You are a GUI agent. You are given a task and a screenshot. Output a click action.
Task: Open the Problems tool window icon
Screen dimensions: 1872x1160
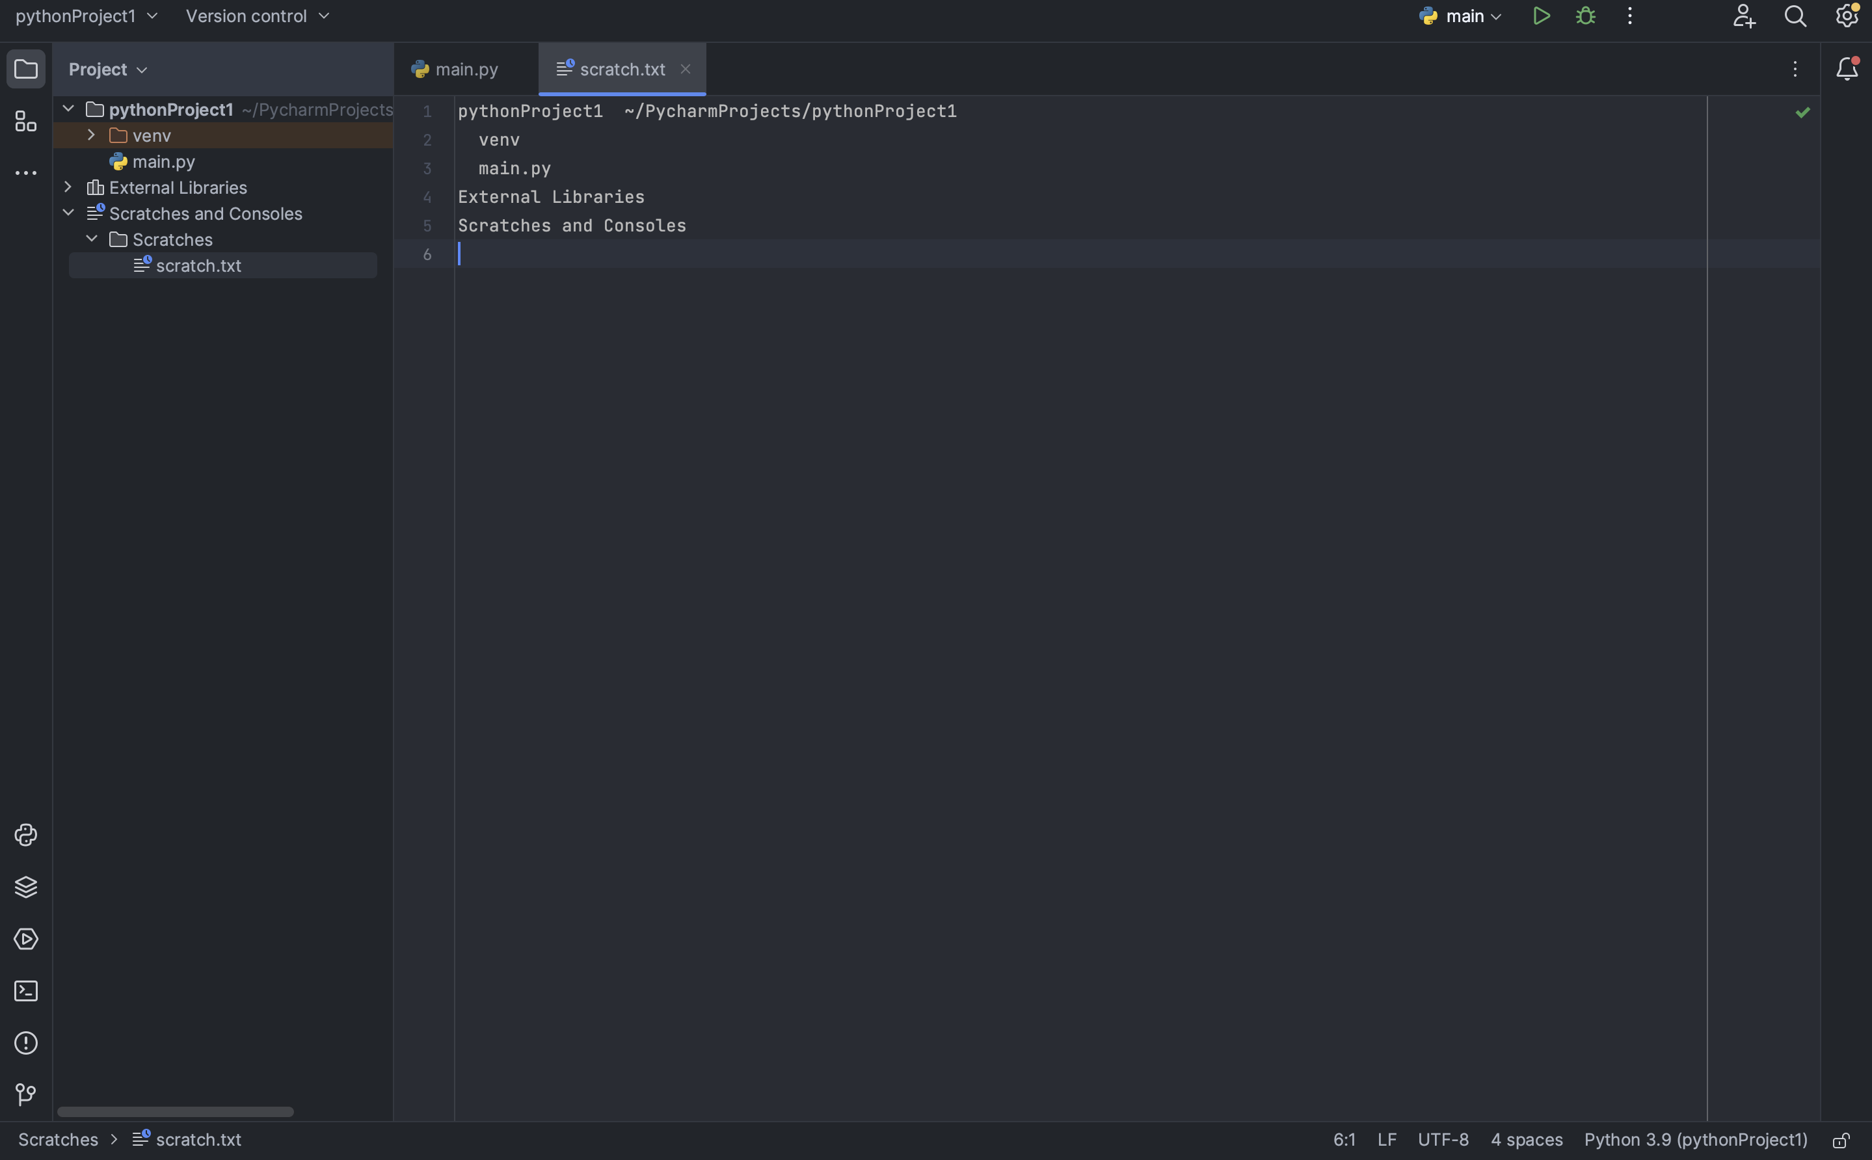[x=26, y=1044]
